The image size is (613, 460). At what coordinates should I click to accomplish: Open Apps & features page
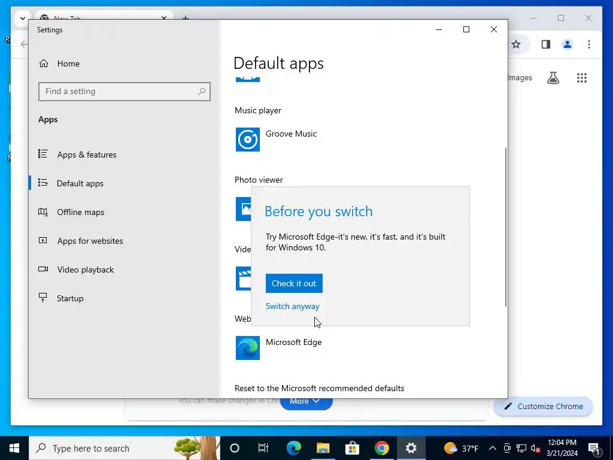pyautogui.click(x=87, y=155)
